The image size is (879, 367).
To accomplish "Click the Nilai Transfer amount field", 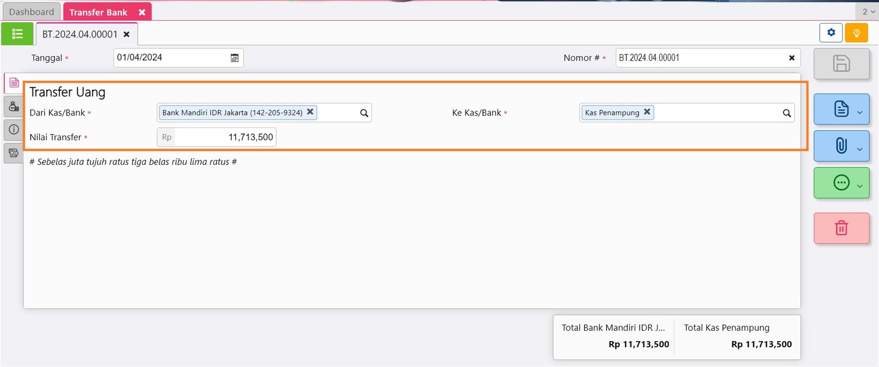I will (x=224, y=137).
